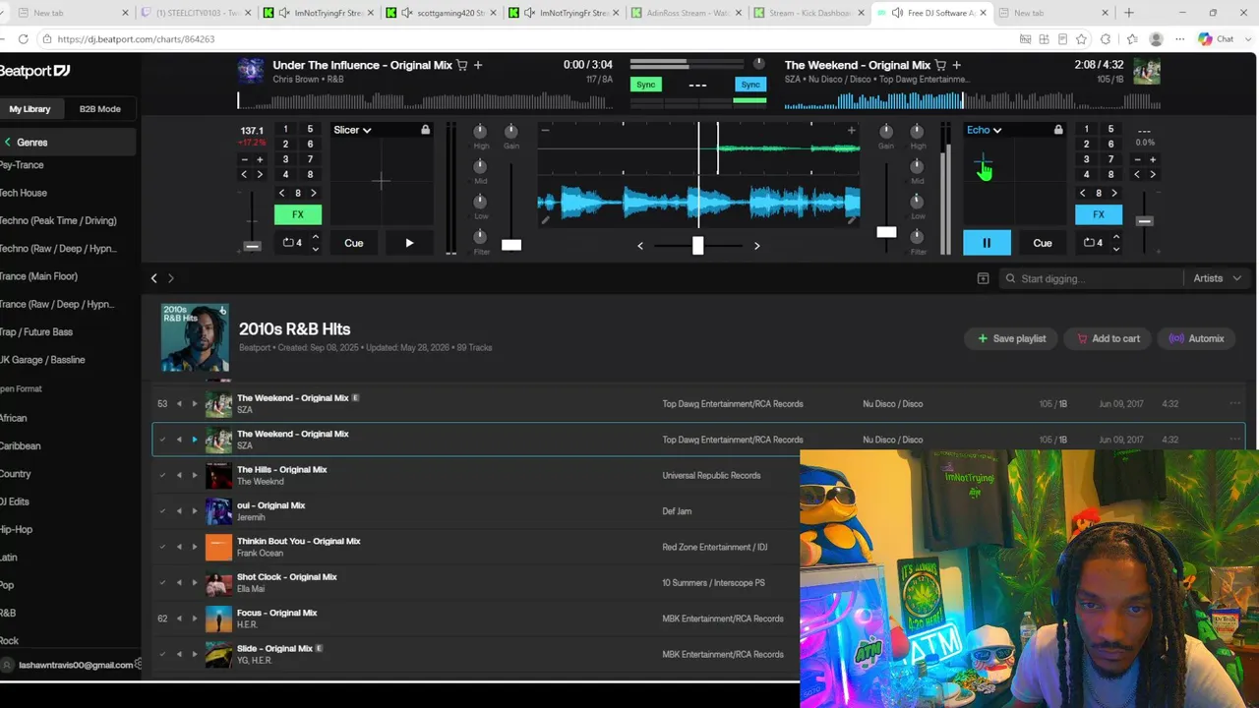Click the Add to cart button

point(1108,338)
